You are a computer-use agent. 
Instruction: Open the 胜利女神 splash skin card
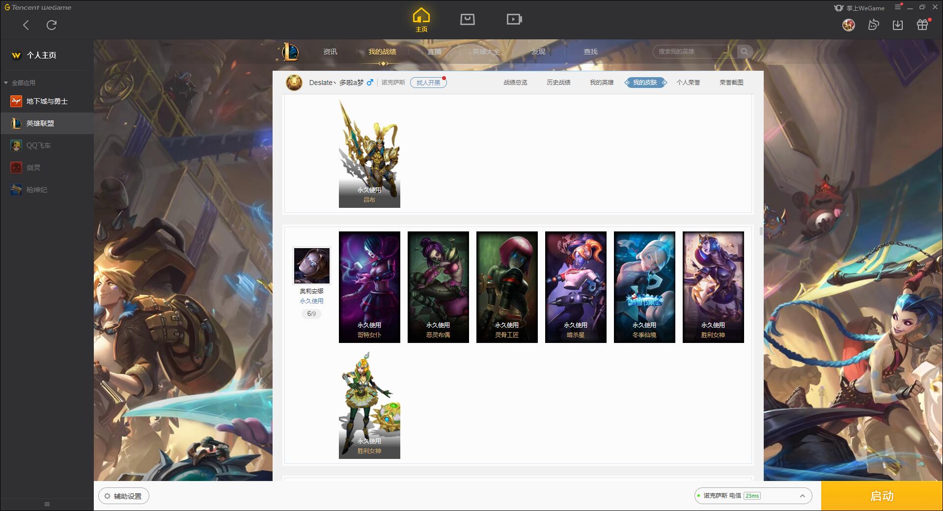[x=713, y=287]
